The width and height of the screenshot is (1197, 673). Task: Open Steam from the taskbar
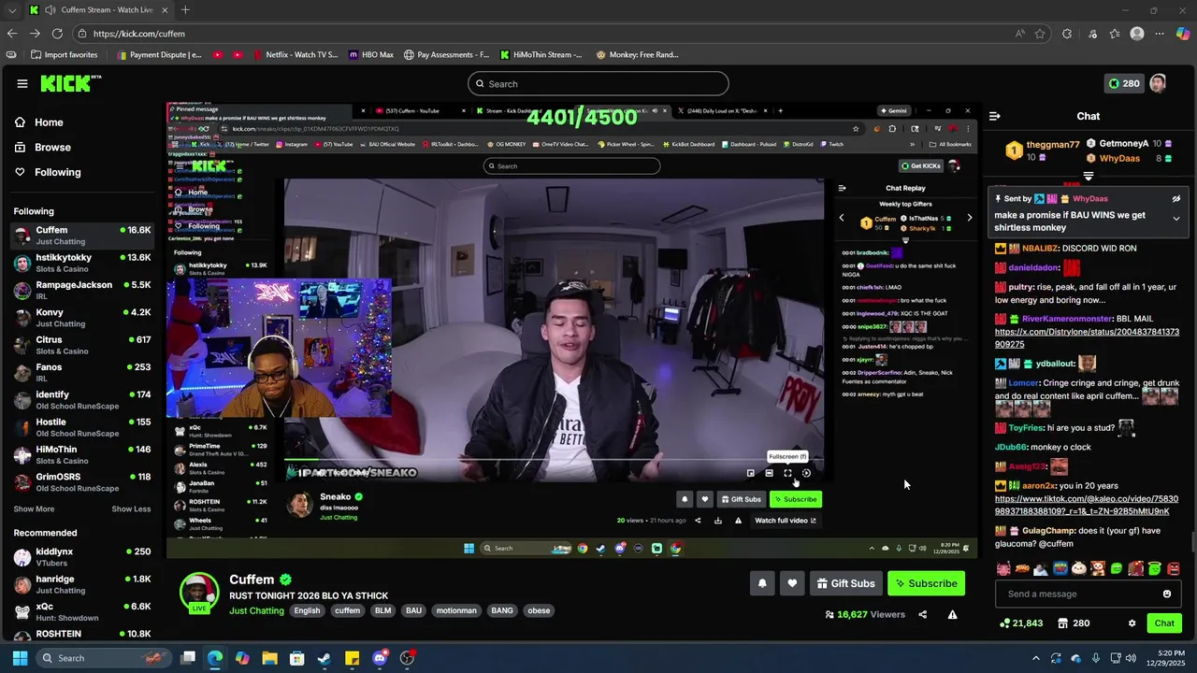point(324,658)
